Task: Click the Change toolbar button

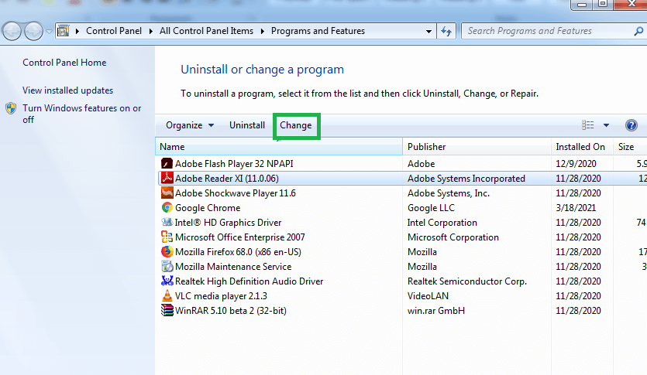Action: pyautogui.click(x=296, y=125)
